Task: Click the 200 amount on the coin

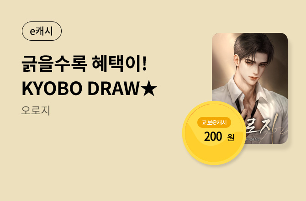Action: (213, 137)
